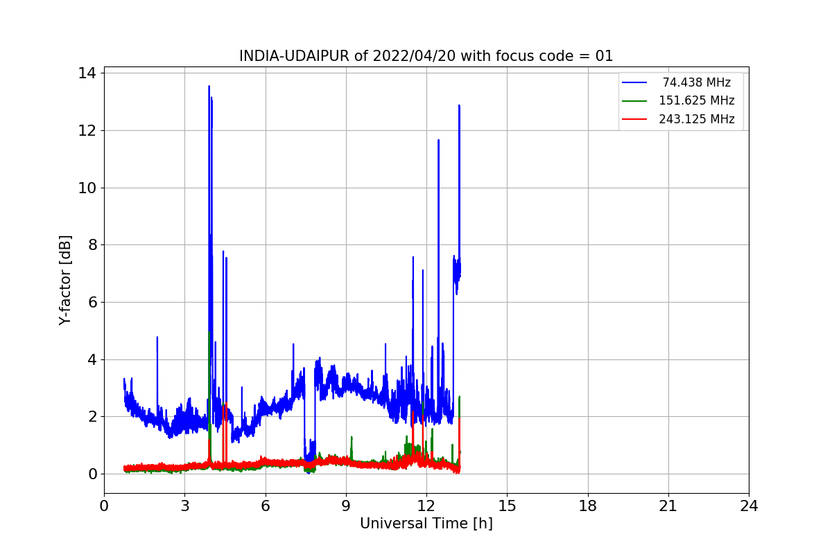Click the y-axis tick label 12
This screenshot has width=832, height=554.
pos(89,131)
